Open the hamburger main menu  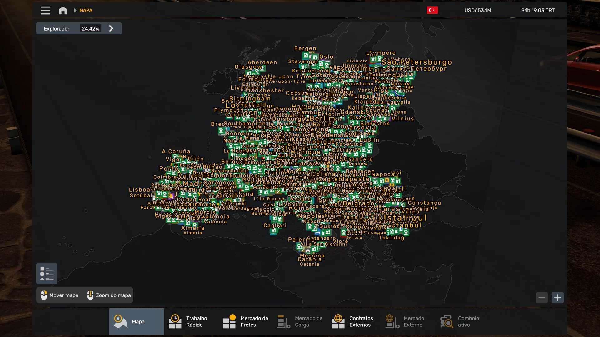click(45, 10)
